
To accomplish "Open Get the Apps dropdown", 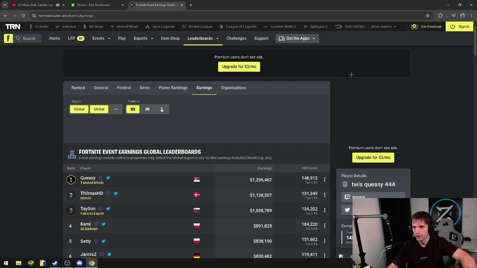I will pyautogui.click(x=297, y=38).
